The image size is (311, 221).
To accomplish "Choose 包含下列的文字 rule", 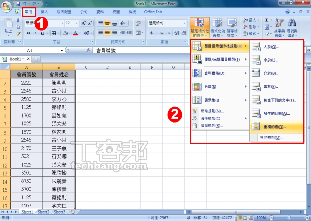I will coord(276,100).
